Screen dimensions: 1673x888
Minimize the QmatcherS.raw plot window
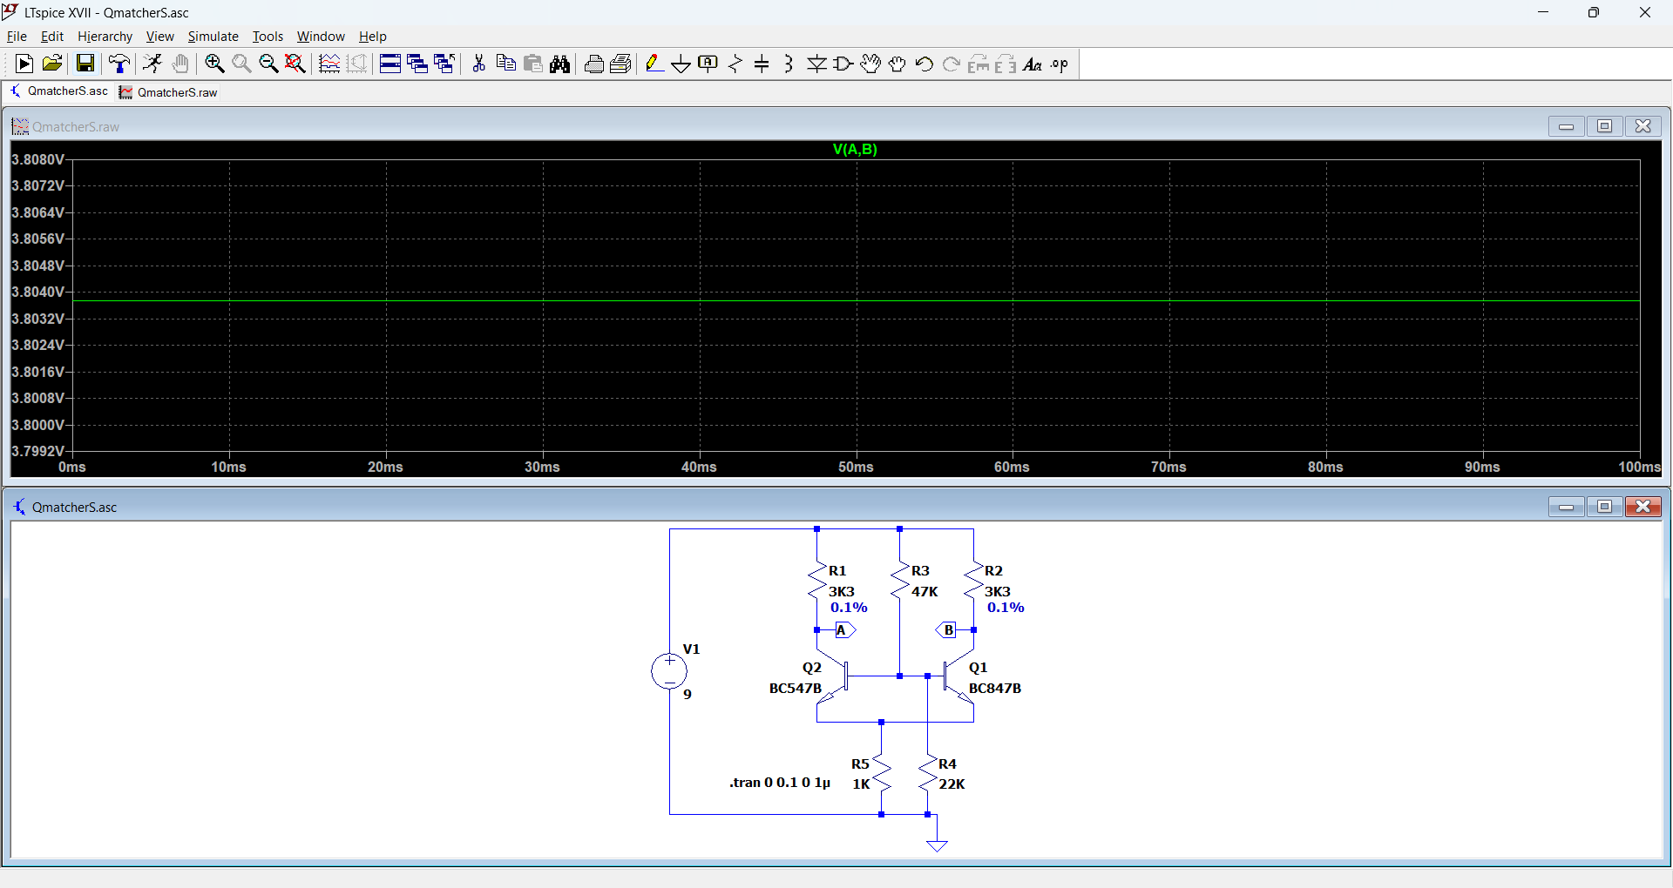[x=1566, y=126]
